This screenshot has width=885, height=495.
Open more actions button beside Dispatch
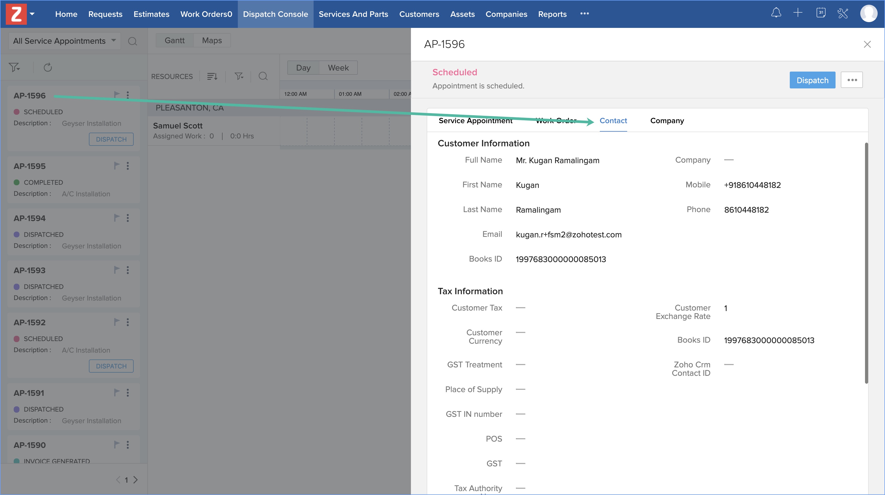[x=852, y=80]
